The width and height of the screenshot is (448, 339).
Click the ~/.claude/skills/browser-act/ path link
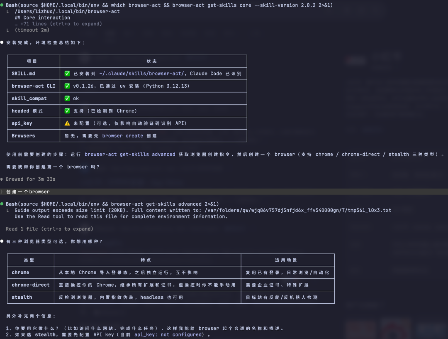pos(141,74)
